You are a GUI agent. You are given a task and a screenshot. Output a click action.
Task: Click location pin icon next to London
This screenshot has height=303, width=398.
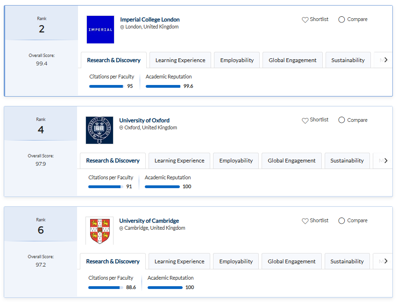point(122,27)
